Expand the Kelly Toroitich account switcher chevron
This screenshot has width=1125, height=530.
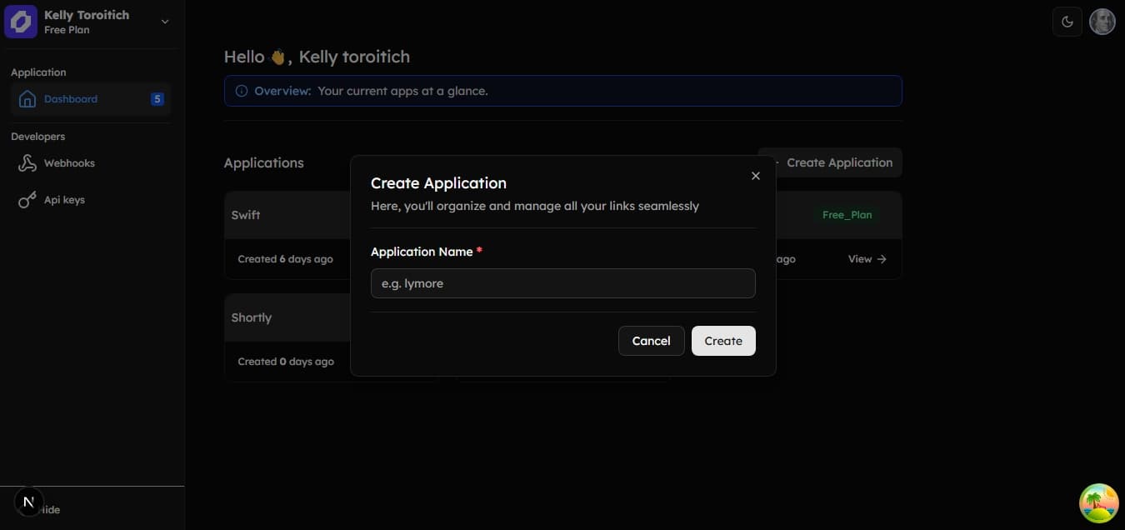click(x=165, y=22)
